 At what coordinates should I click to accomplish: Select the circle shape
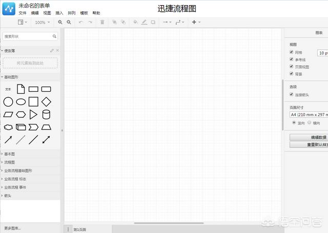pos(8,102)
